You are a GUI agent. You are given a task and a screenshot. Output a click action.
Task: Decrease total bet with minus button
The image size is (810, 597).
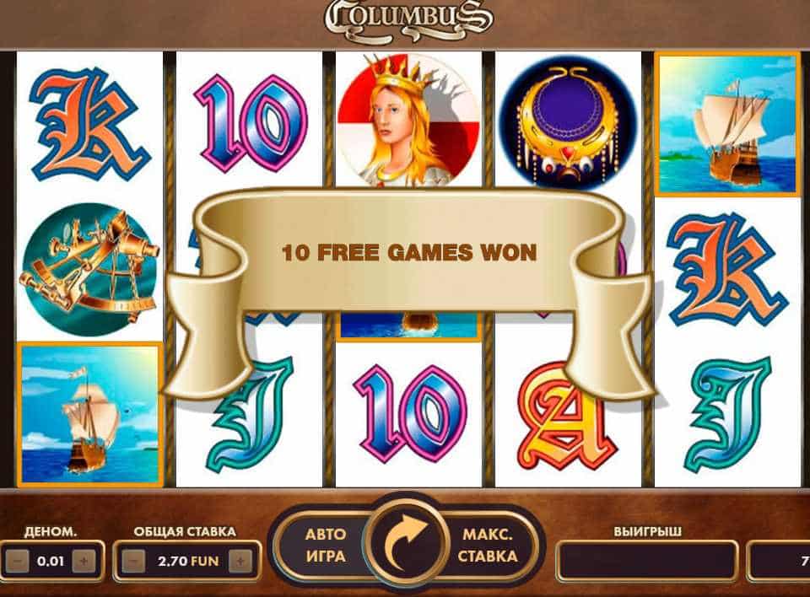pyautogui.click(x=132, y=562)
